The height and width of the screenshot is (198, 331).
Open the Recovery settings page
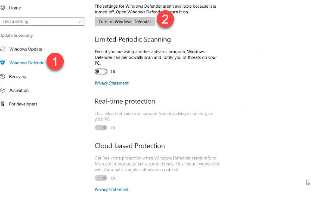[18, 77]
